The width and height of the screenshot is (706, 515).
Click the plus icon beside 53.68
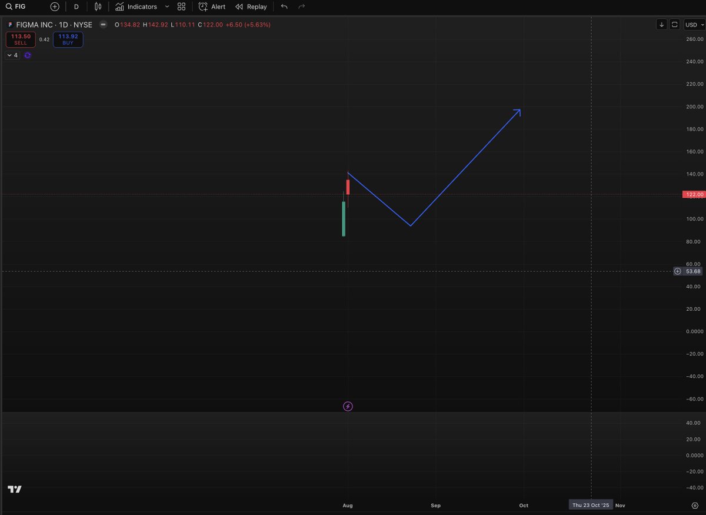(x=678, y=271)
